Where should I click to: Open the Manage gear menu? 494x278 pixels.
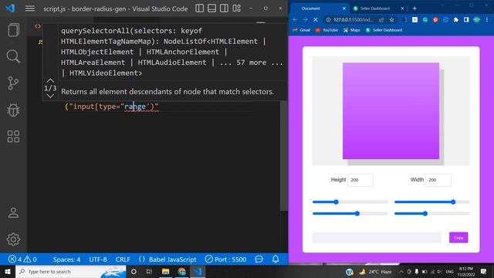(x=13, y=239)
